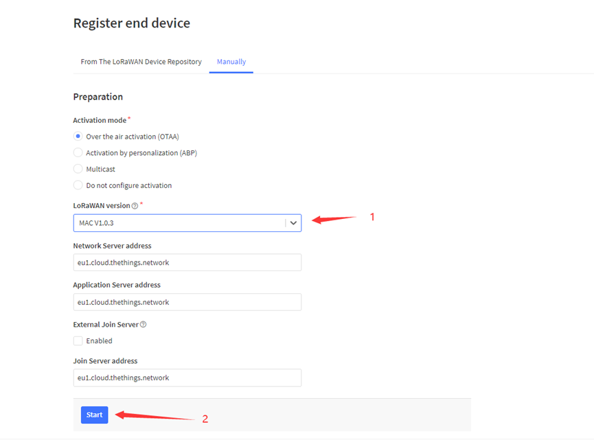Image resolution: width=594 pixels, height=440 pixels.
Task: Click the LoRaWAN version help icon
Action: [135, 206]
